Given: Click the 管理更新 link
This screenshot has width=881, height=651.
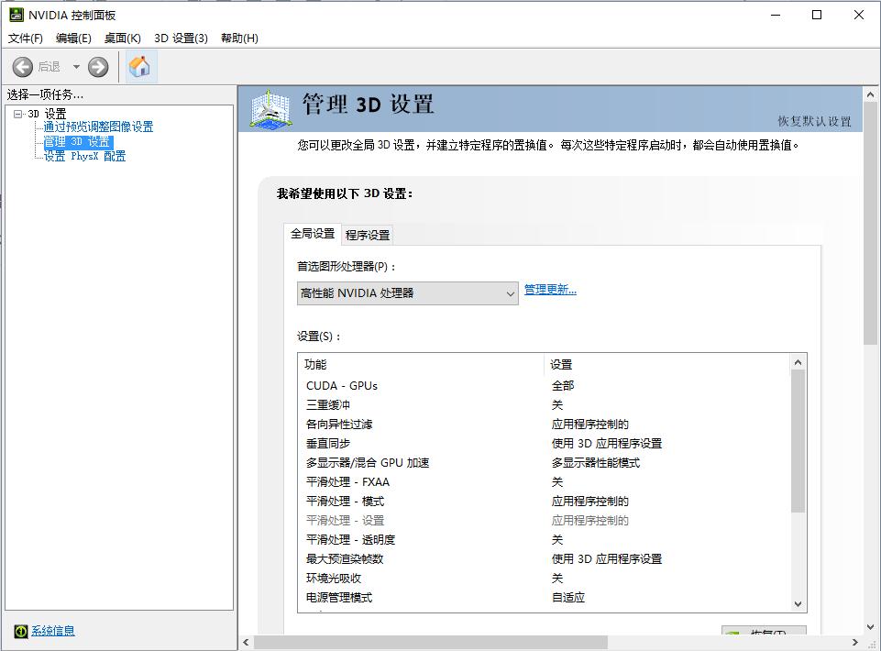Looking at the screenshot, I should click(x=550, y=287).
